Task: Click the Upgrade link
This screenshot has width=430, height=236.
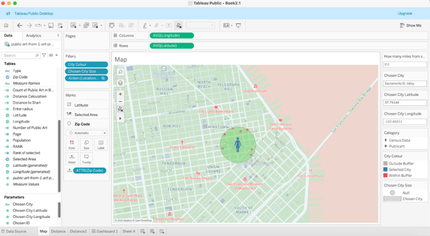Action: coord(405,14)
